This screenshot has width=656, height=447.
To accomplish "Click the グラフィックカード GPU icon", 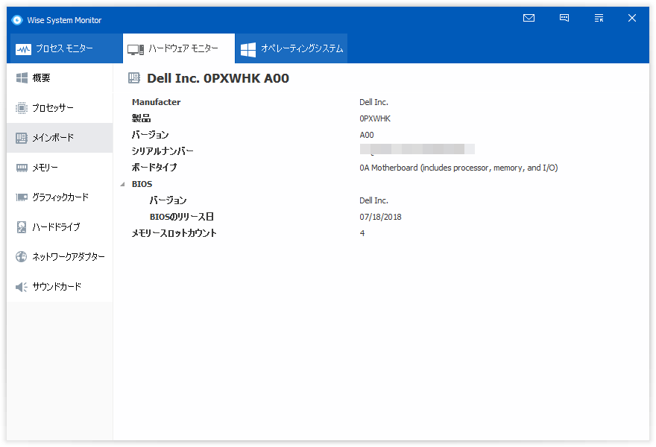I will click(22, 197).
